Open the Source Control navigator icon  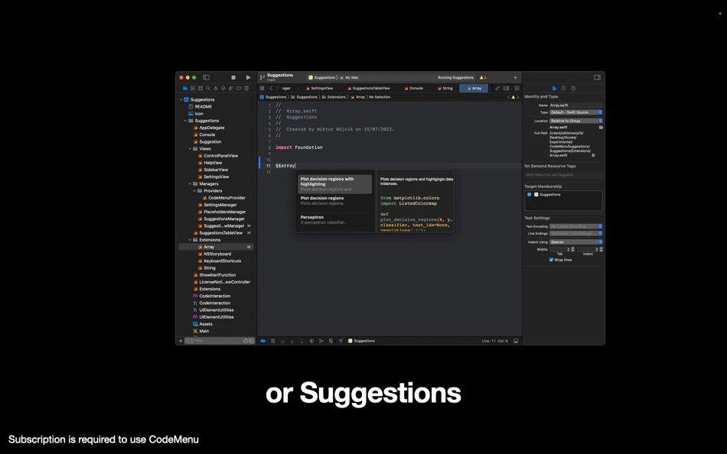192,88
